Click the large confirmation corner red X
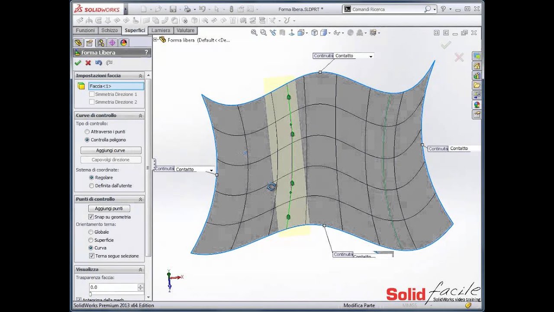Viewport: 554px width, 312px height. coord(459,57)
